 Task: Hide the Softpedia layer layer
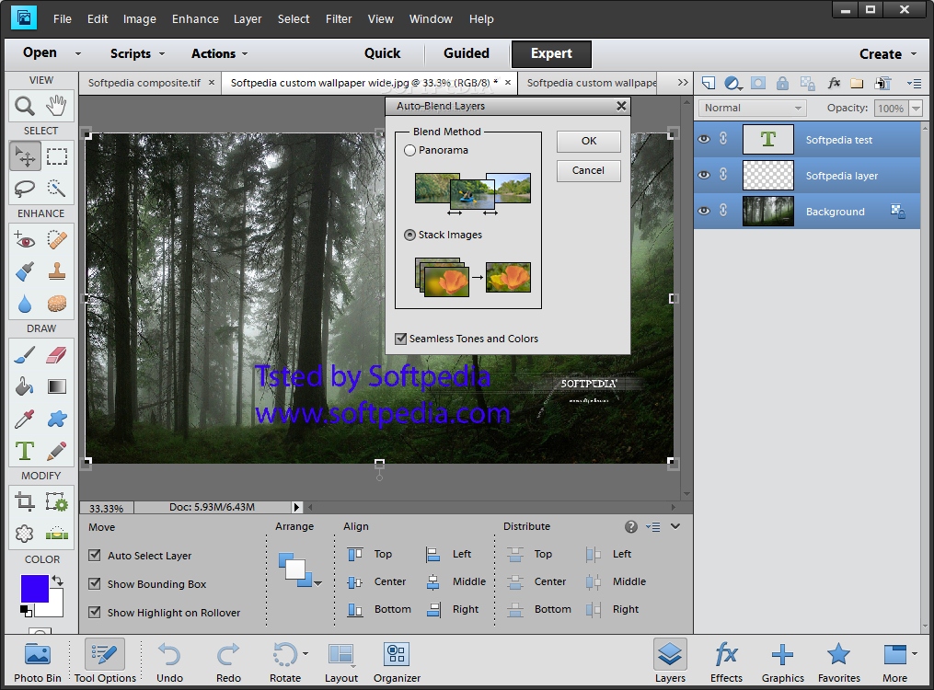pos(703,175)
